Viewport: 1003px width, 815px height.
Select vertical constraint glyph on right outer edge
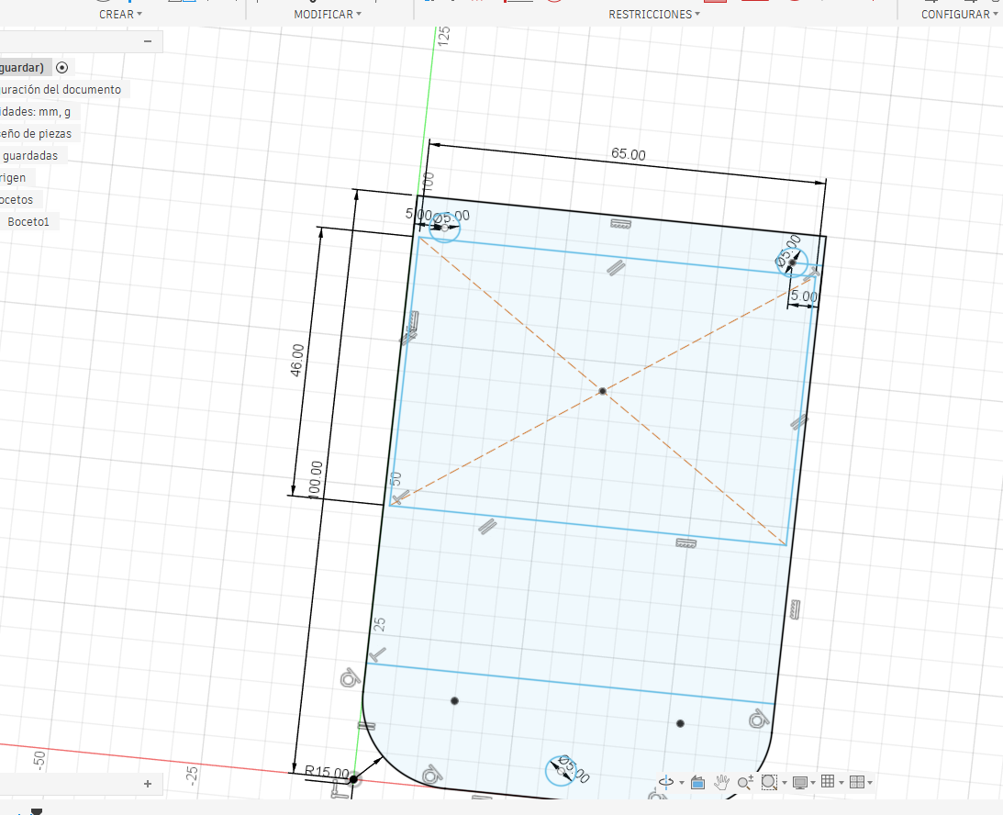(795, 609)
